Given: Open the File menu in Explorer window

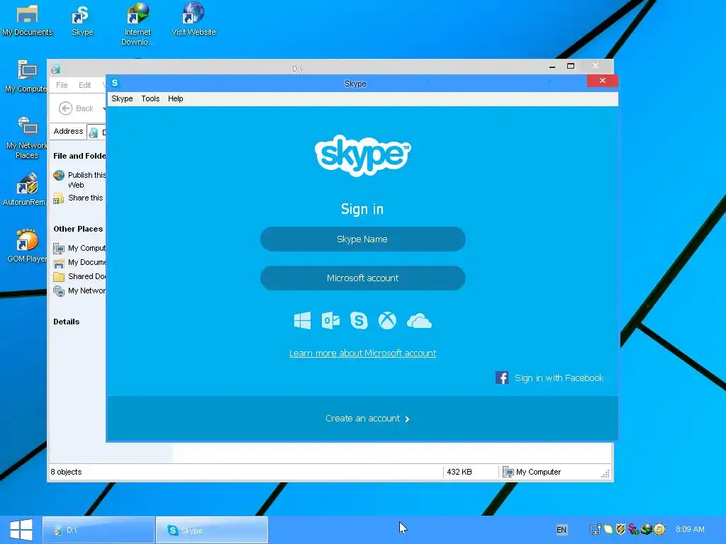Looking at the screenshot, I should [x=62, y=85].
